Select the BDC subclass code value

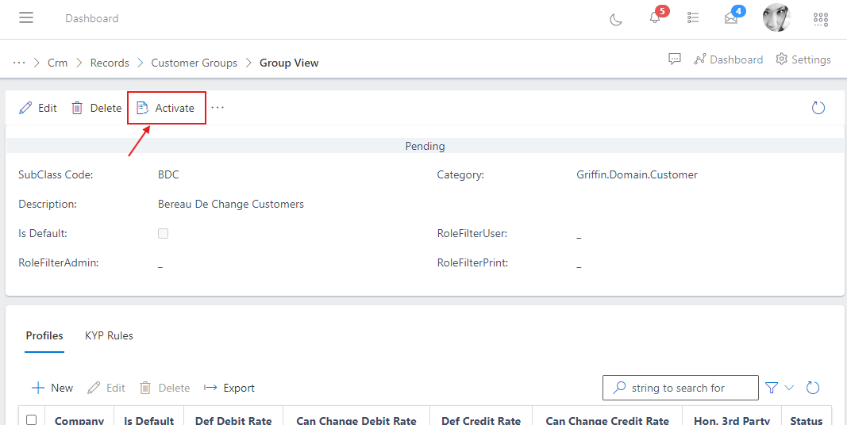coord(168,174)
